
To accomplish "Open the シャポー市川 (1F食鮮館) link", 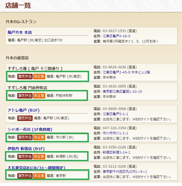I will point(30,129).
